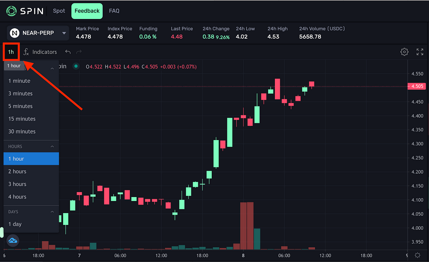The height and width of the screenshot is (262, 429).
Task: Select 3 minutes interval
Action: tap(31, 93)
